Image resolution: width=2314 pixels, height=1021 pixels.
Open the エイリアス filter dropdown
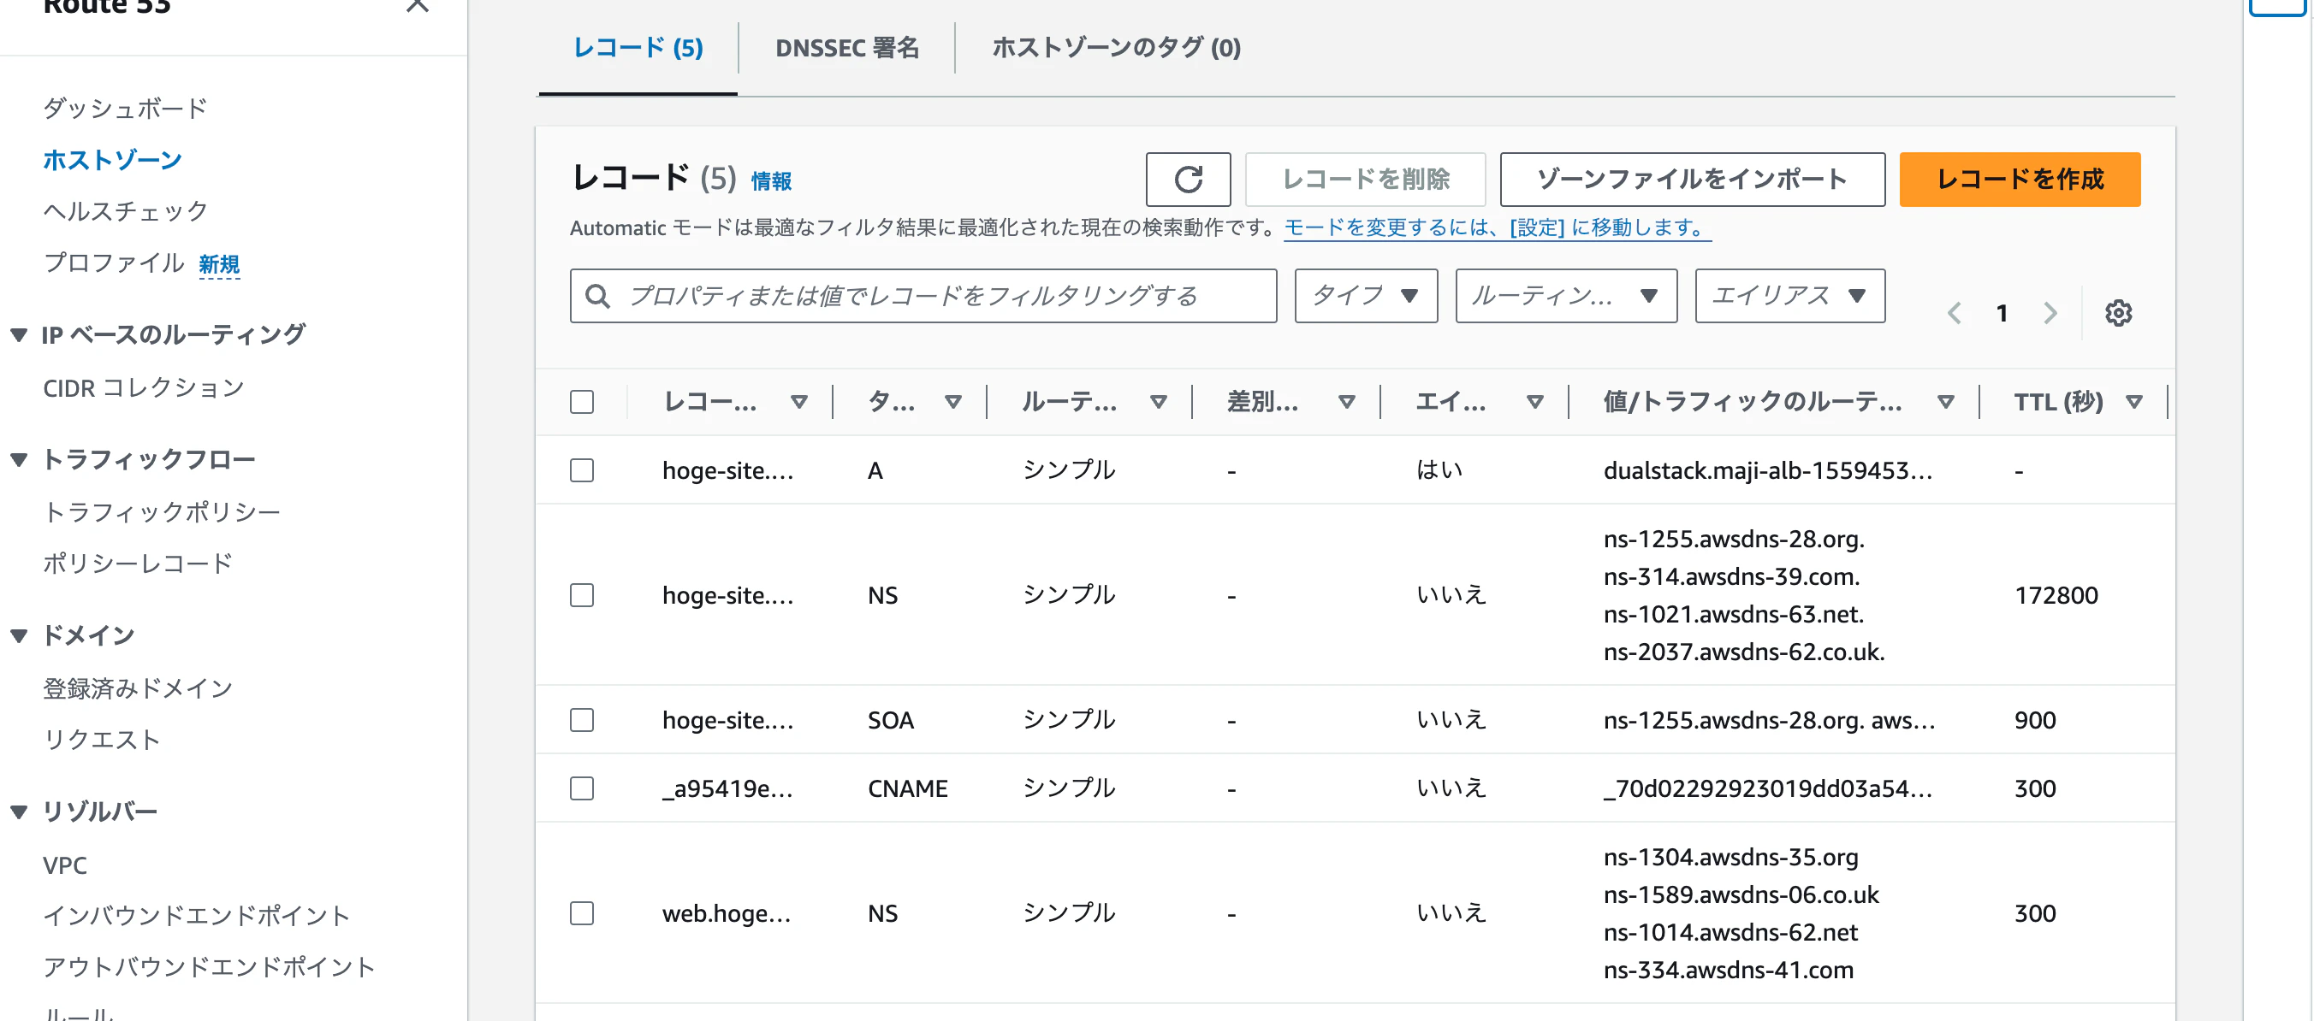tap(1789, 295)
